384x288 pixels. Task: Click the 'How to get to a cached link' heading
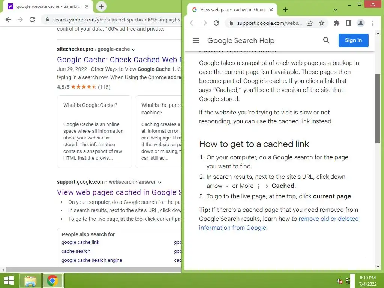pyautogui.click(x=254, y=144)
